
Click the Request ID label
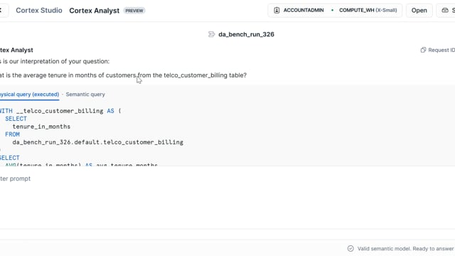[x=441, y=50]
